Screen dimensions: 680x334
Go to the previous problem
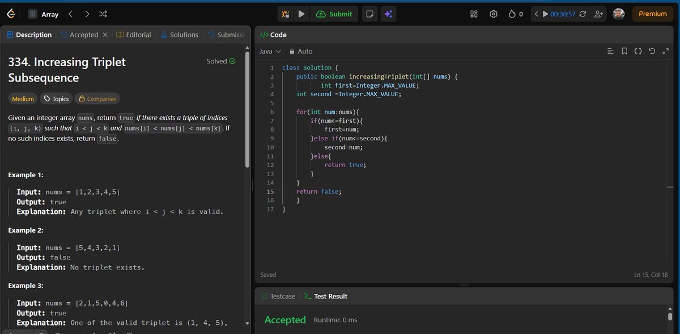pyautogui.click(x=70, y=14)
